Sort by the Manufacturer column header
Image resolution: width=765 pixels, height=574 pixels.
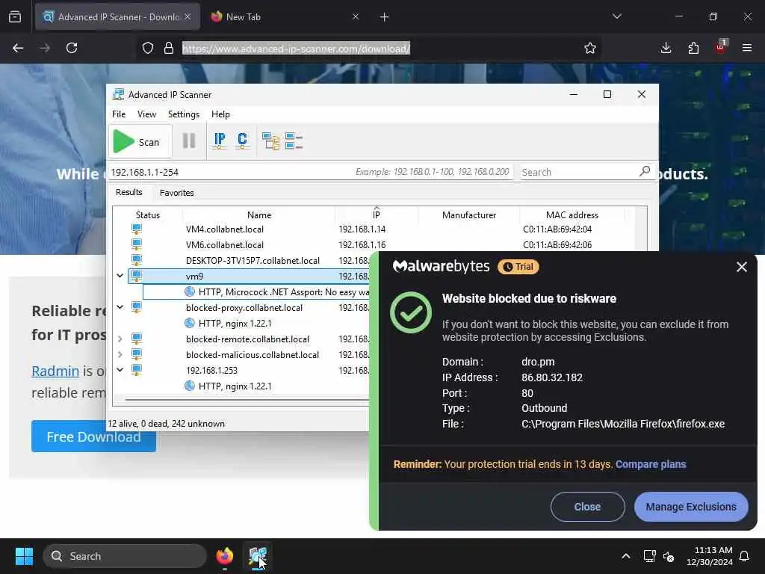pyautogui.click(x=469, y=215)
